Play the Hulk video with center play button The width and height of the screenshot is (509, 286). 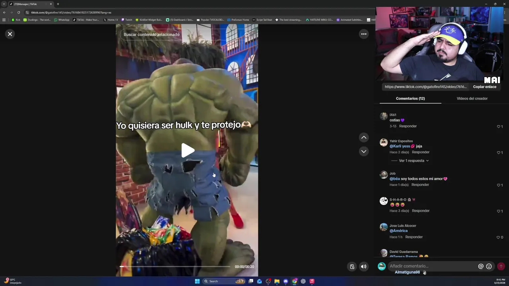pos(188,151)
